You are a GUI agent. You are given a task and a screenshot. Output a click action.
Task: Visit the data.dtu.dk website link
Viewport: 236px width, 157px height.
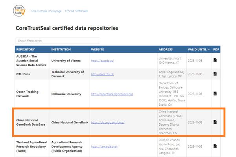[102, 74]
